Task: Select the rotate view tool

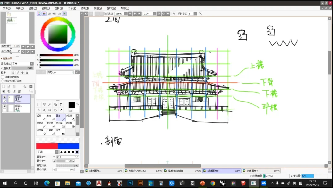Action: [x=50, y=110]
